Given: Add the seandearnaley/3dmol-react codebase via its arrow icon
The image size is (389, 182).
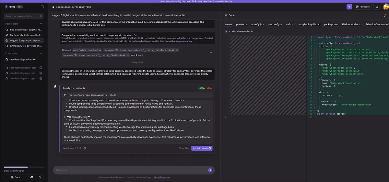Looking at the screenshot, I should 41,68.
